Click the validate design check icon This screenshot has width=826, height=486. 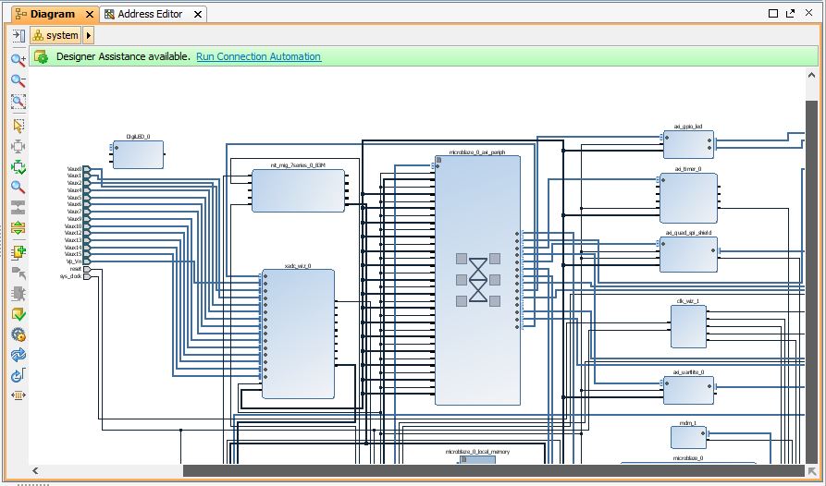point(18,314)
